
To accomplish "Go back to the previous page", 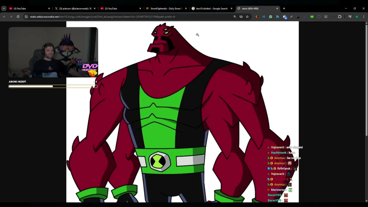I will [x=4, y=17].
